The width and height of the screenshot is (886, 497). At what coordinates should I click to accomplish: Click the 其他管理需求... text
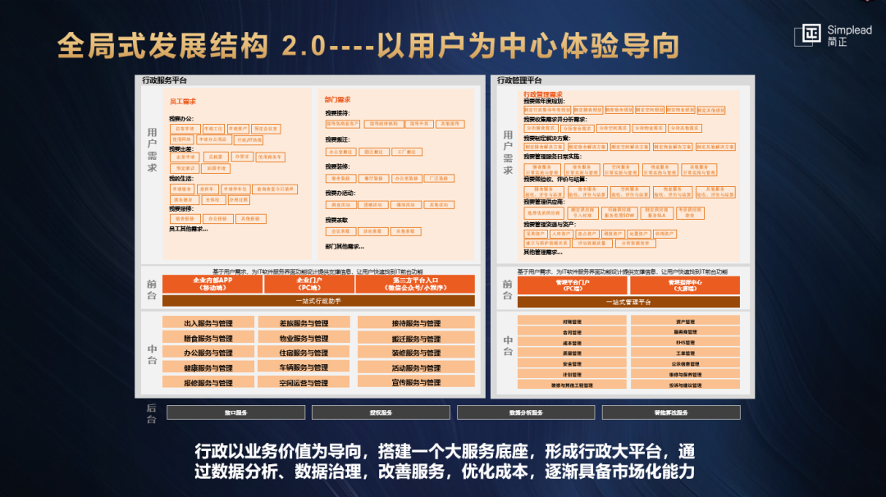click(x=543, y=252)
